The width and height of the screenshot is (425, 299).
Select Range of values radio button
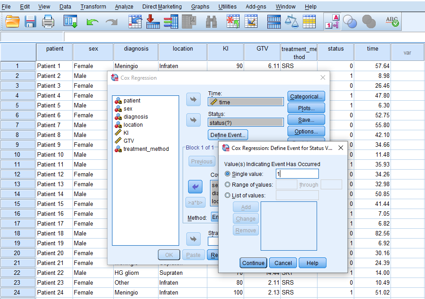228,184
